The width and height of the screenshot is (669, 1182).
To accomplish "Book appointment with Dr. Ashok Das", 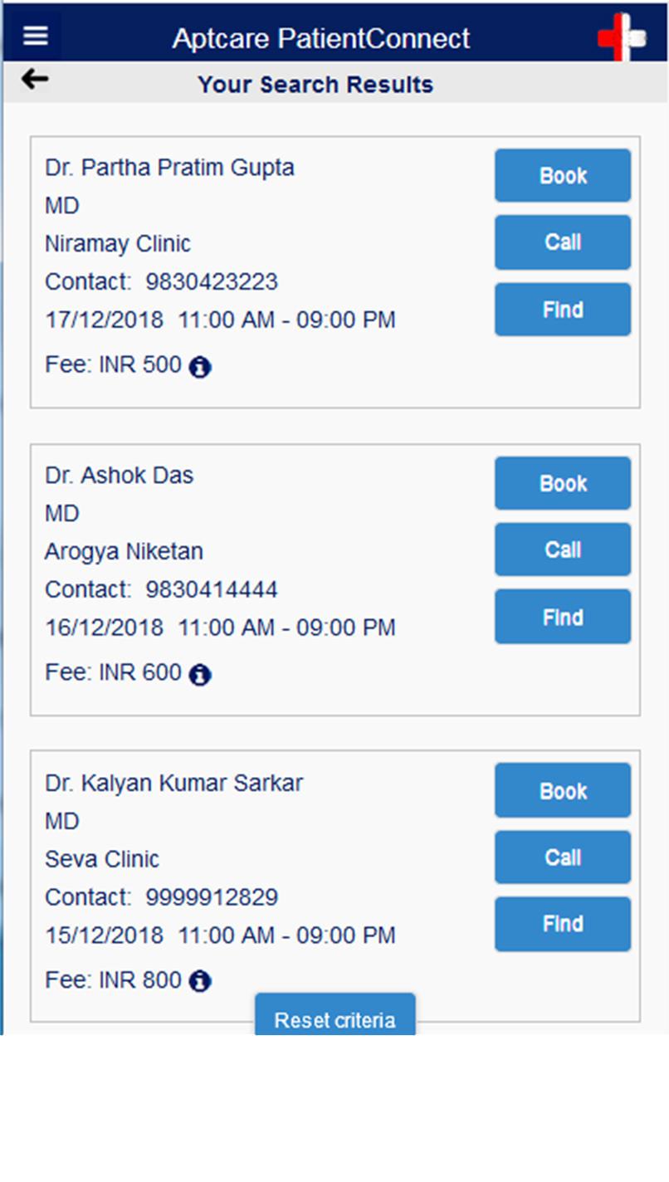I will click(563, 483).
